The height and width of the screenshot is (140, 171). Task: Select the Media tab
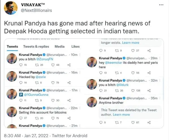(x=59, y=47)
